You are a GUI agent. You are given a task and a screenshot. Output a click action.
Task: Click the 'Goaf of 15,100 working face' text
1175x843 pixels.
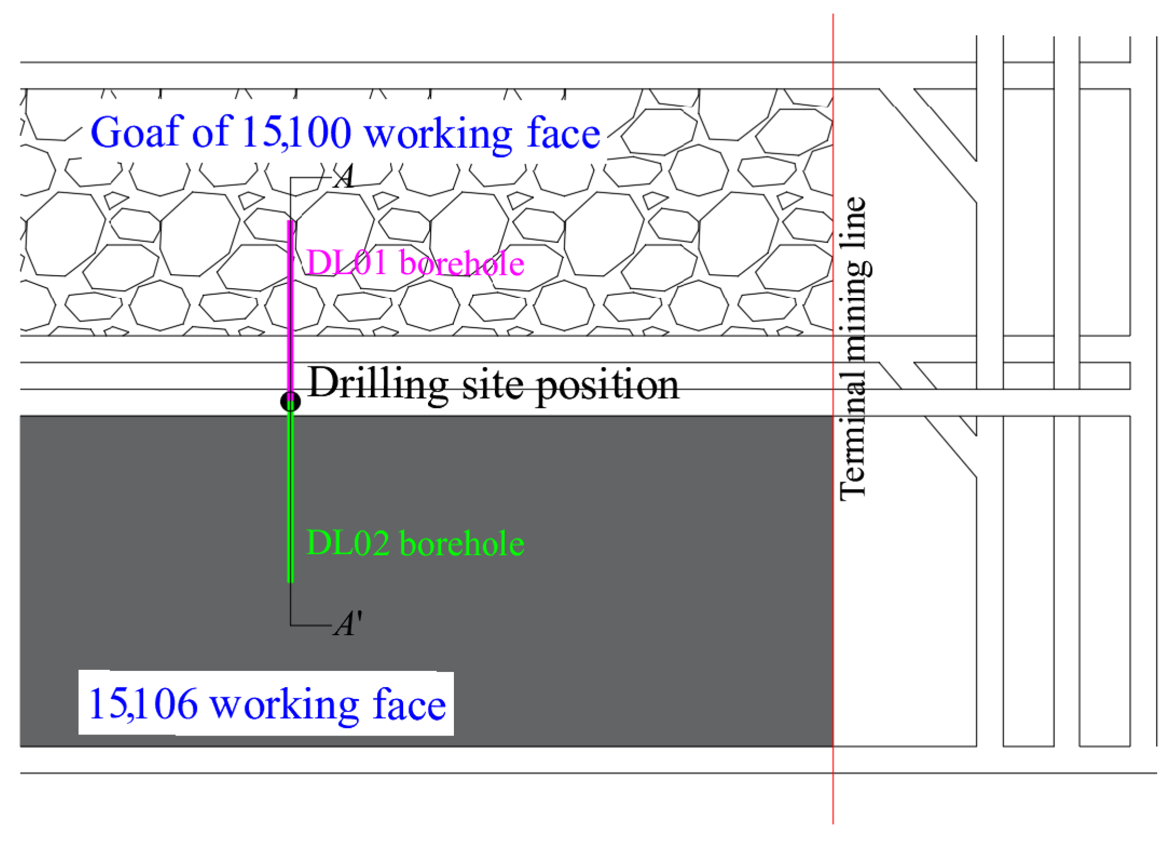click(345, 133)
